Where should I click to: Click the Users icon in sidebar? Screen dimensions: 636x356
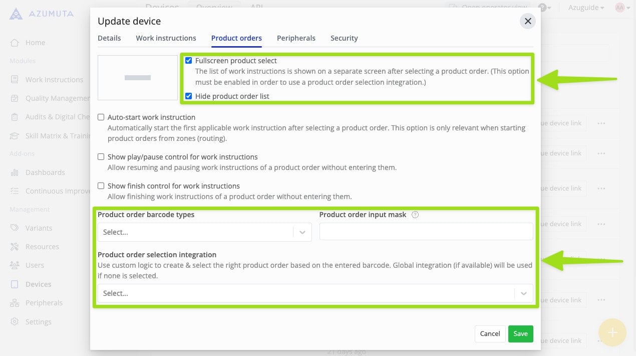point(15,265)
